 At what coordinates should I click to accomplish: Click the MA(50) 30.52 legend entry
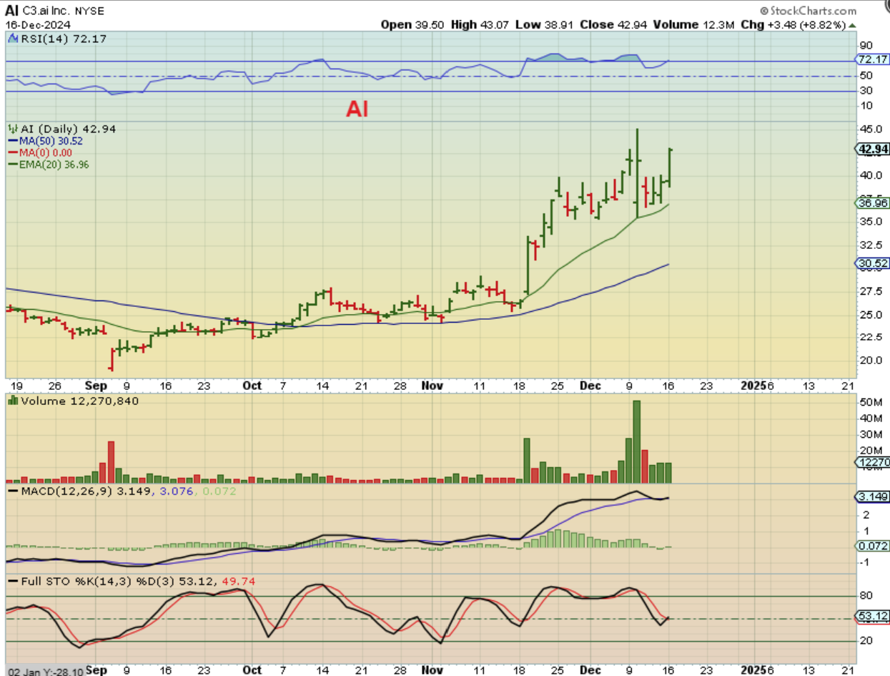point(51,141)
